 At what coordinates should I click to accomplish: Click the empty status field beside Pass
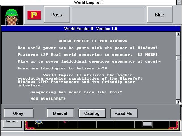[108, 15]
